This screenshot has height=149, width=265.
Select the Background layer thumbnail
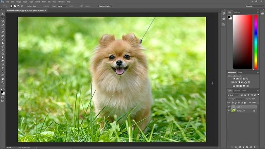234,111
